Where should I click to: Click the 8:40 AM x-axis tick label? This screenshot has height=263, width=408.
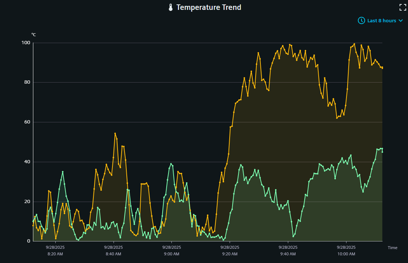pyautogui.click(x=114, y=251)
